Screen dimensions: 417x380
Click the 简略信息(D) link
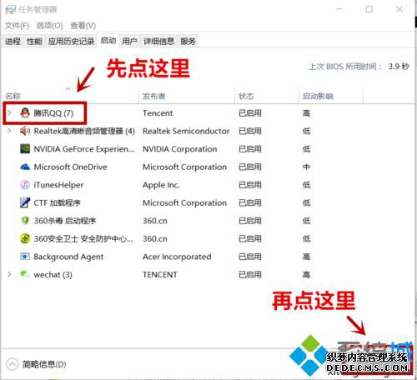(44, 364)
